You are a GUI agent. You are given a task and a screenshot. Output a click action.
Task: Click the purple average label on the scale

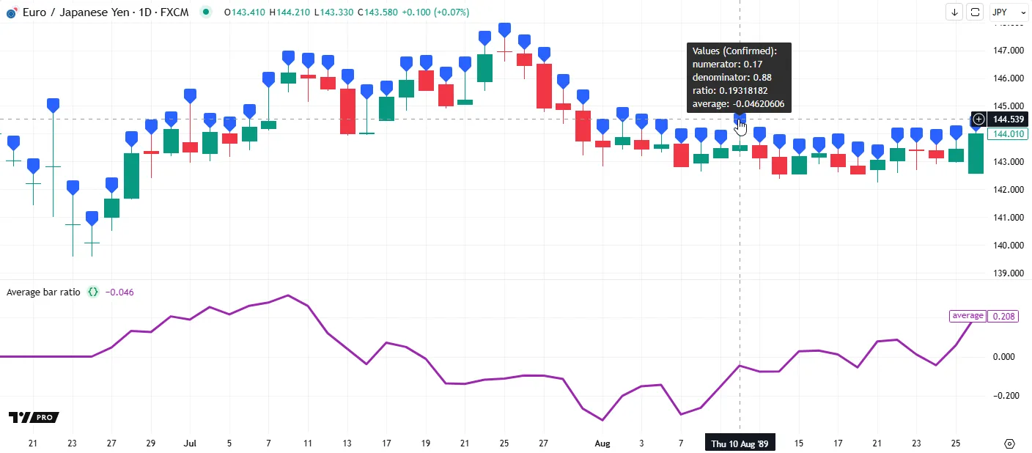[x=967, y=316]
